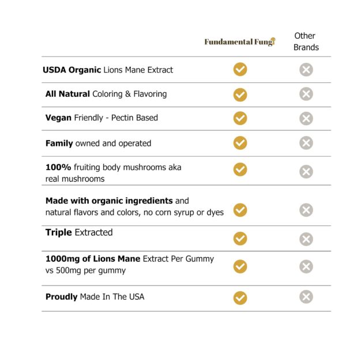Click gray X for 1000mg Lions Mane row

click(x=306, y=266)
